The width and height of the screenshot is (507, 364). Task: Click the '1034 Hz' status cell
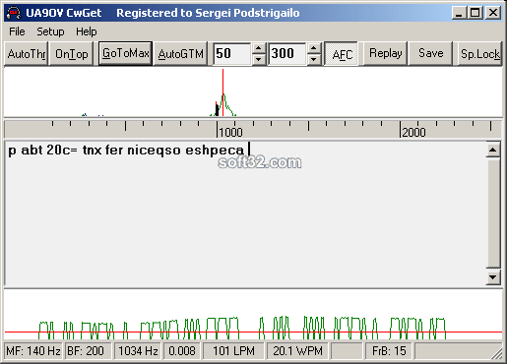coord(138,351)
